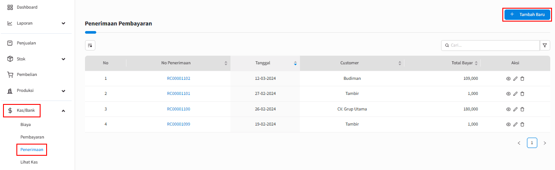Click the No column header
The width and height of the screenshot is (555, 170).
pos(106,63)
